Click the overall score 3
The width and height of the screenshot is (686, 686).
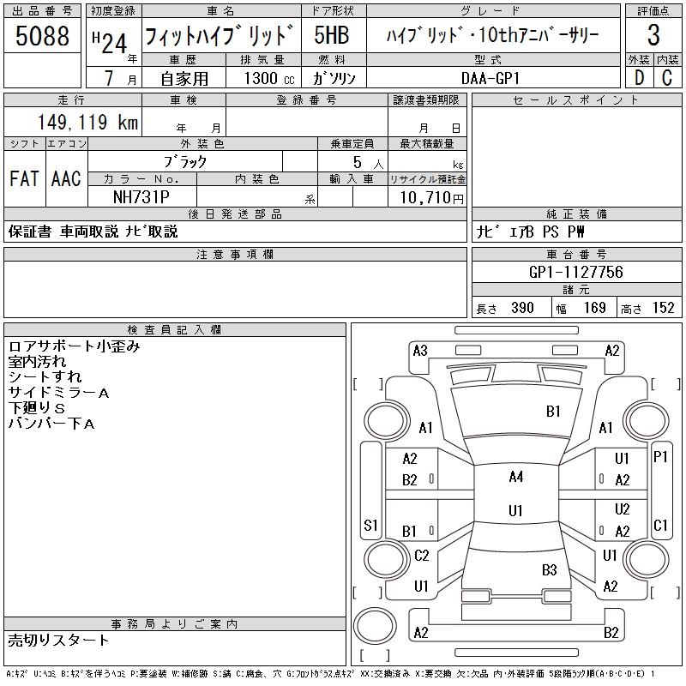click(x=653, y=35)
